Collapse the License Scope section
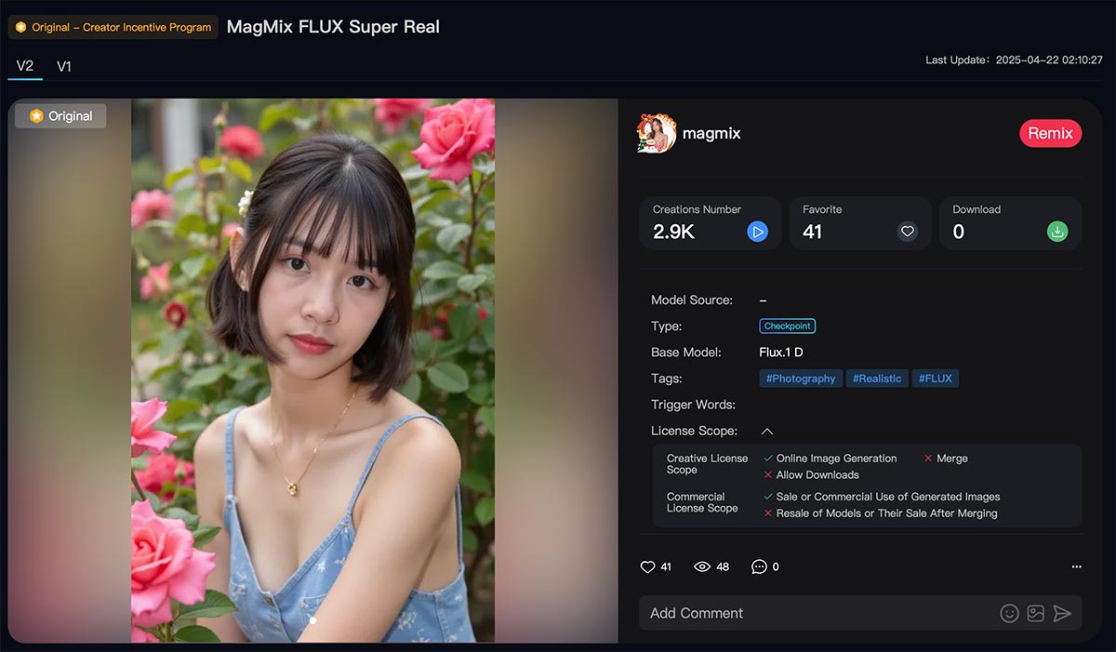 767,431
